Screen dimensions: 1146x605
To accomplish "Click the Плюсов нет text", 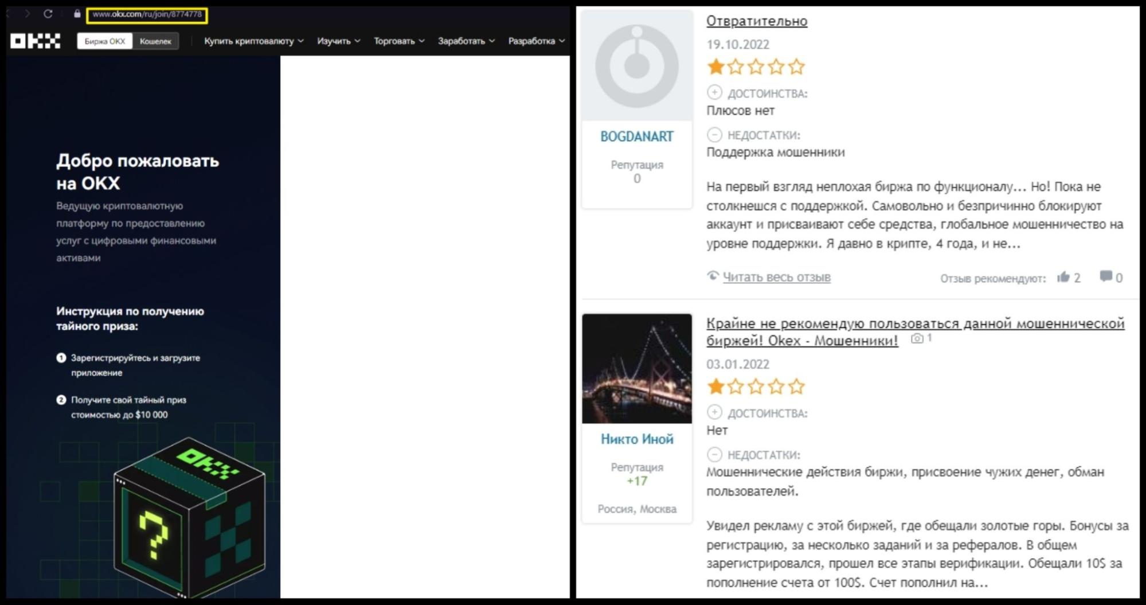I will click(x=740, y=111).
